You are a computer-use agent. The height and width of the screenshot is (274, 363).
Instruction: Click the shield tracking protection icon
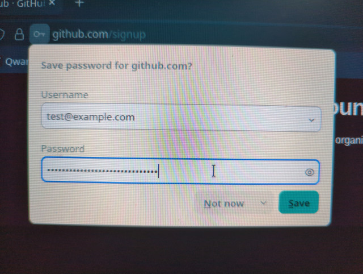click(2, 34)
